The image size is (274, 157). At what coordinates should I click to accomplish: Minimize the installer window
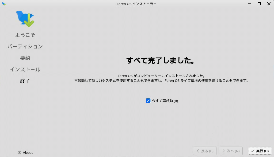[x=250, y=4]
